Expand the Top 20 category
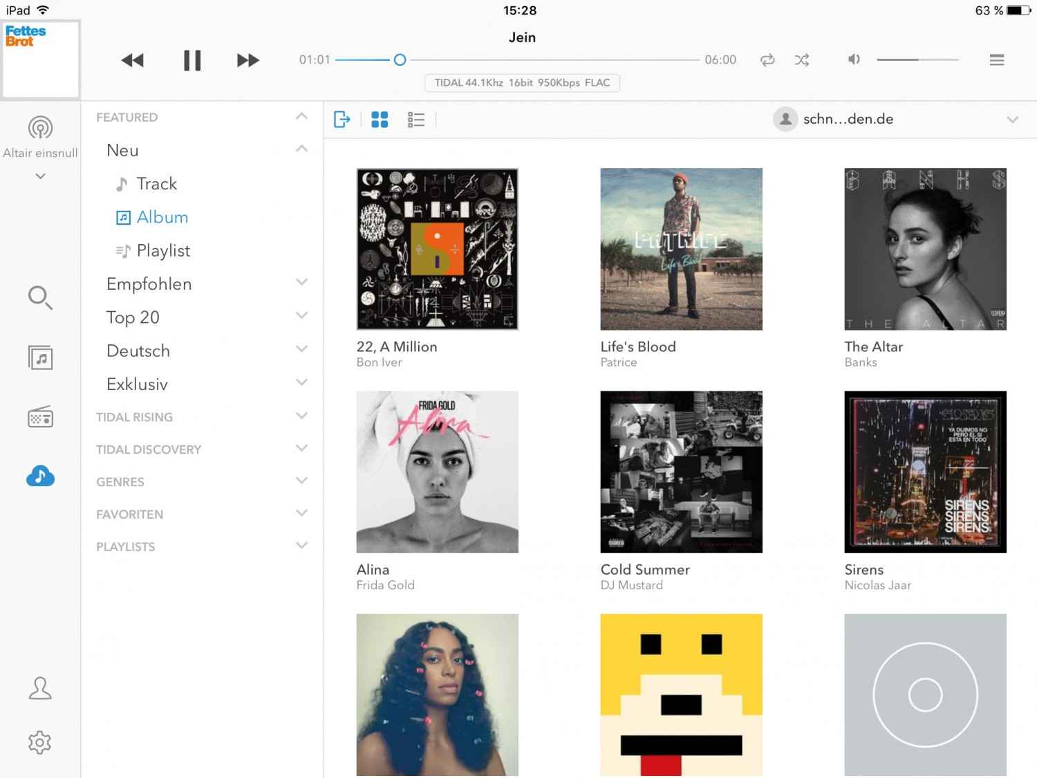Image resolution: width=1037 pixels, height=778 pixels. [301, 315]
